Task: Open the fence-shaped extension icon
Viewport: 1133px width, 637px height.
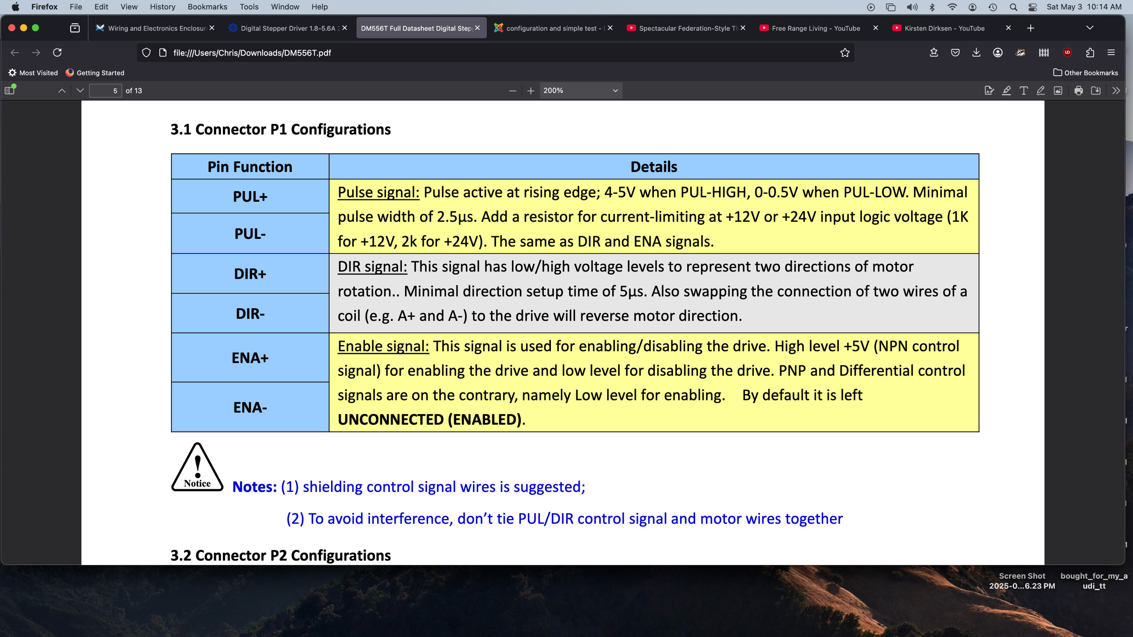Action: (1044, 53)
